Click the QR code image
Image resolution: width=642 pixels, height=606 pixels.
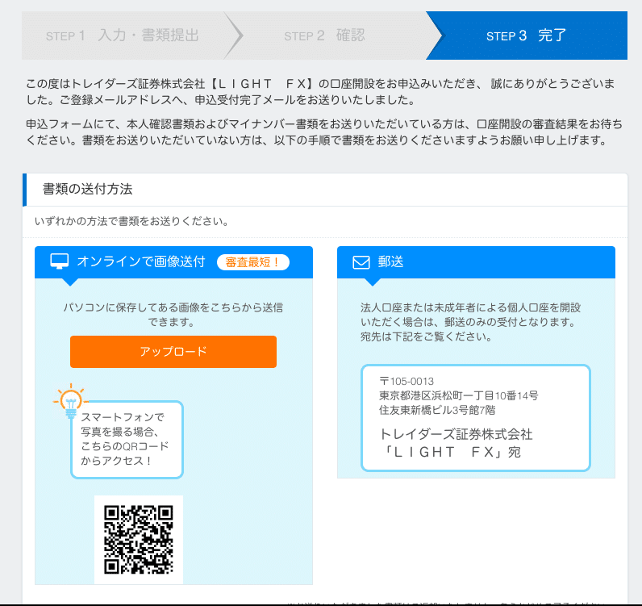(x=139, y=540)
